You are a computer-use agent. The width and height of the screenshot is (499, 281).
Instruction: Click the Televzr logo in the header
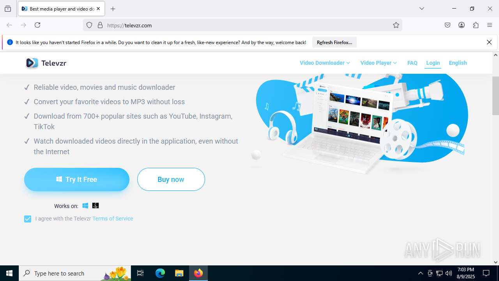coord(46,63)
